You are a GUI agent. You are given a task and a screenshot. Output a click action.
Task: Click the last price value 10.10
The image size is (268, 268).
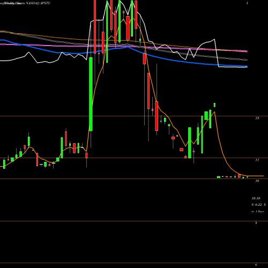[256, 198]
